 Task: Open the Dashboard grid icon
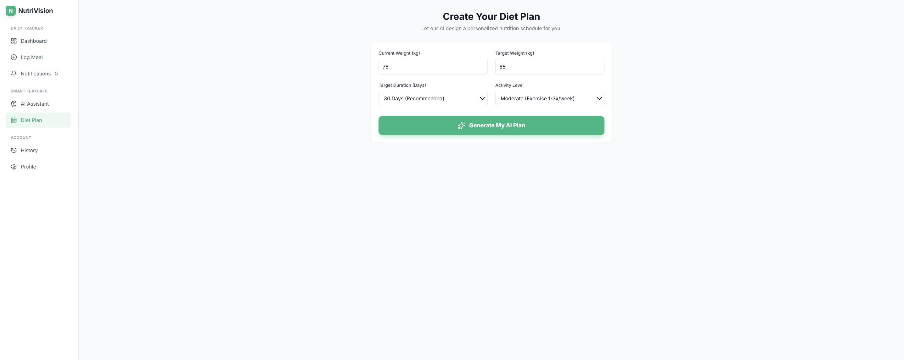tap(14, 41)
